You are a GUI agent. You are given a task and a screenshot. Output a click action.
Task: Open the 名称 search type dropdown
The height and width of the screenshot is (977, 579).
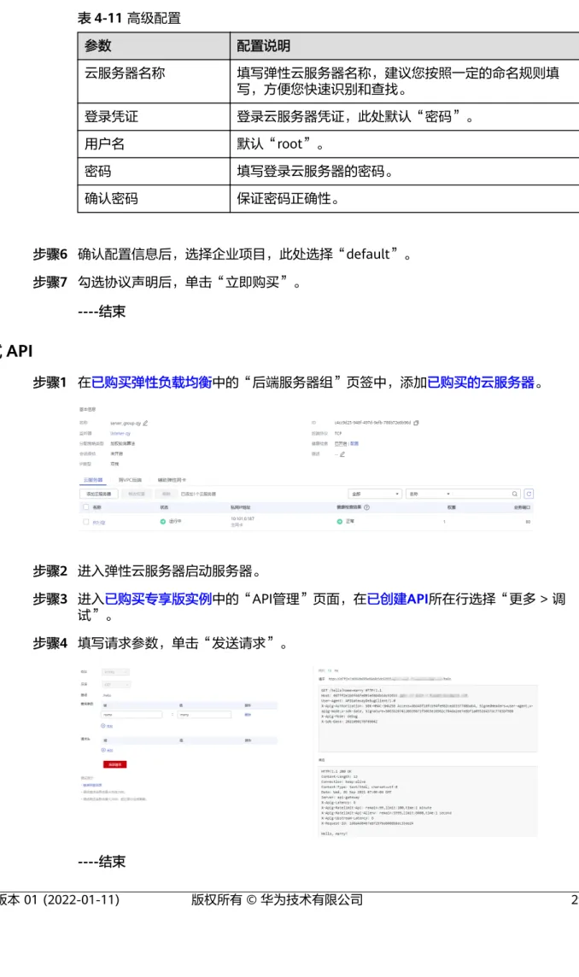click(430, 494)
